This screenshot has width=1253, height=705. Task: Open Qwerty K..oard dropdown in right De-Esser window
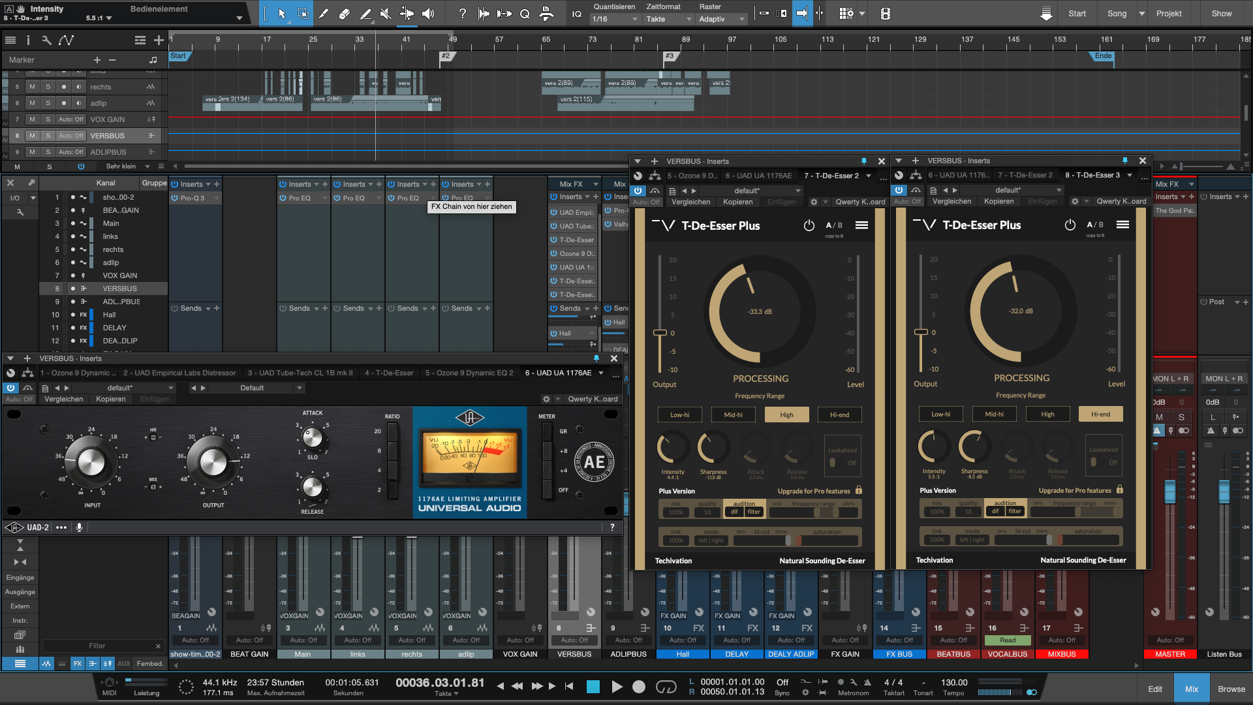tap(1121, 201)
